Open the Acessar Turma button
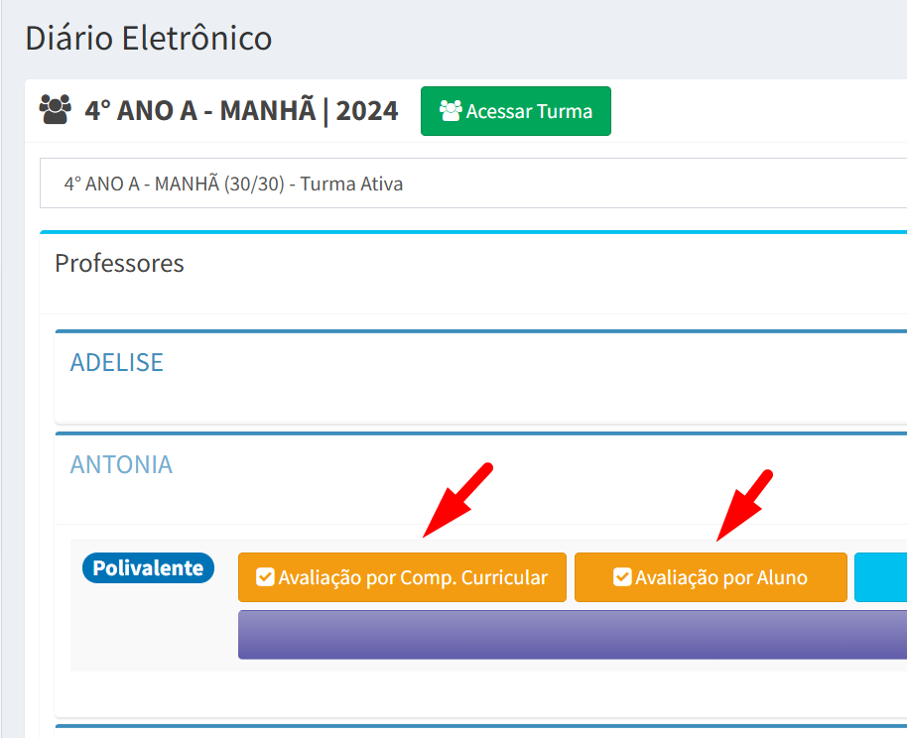907x738 pixels. 515,111
